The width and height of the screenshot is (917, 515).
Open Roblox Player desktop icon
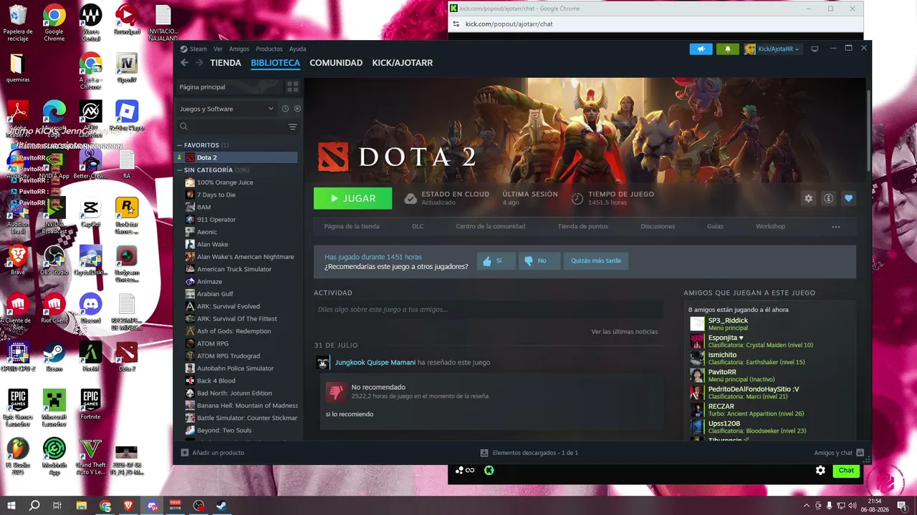[127, 115]
